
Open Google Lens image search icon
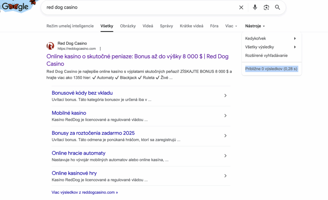tap(266, 7)
